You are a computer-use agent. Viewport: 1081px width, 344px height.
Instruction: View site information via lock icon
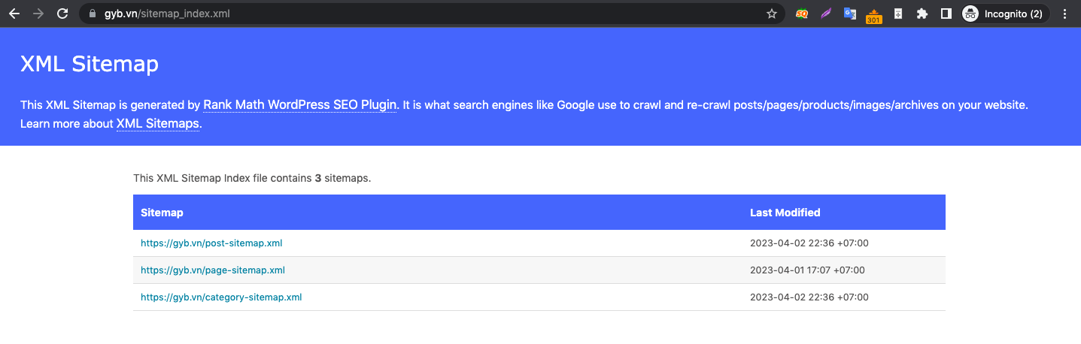click(93, 14)
